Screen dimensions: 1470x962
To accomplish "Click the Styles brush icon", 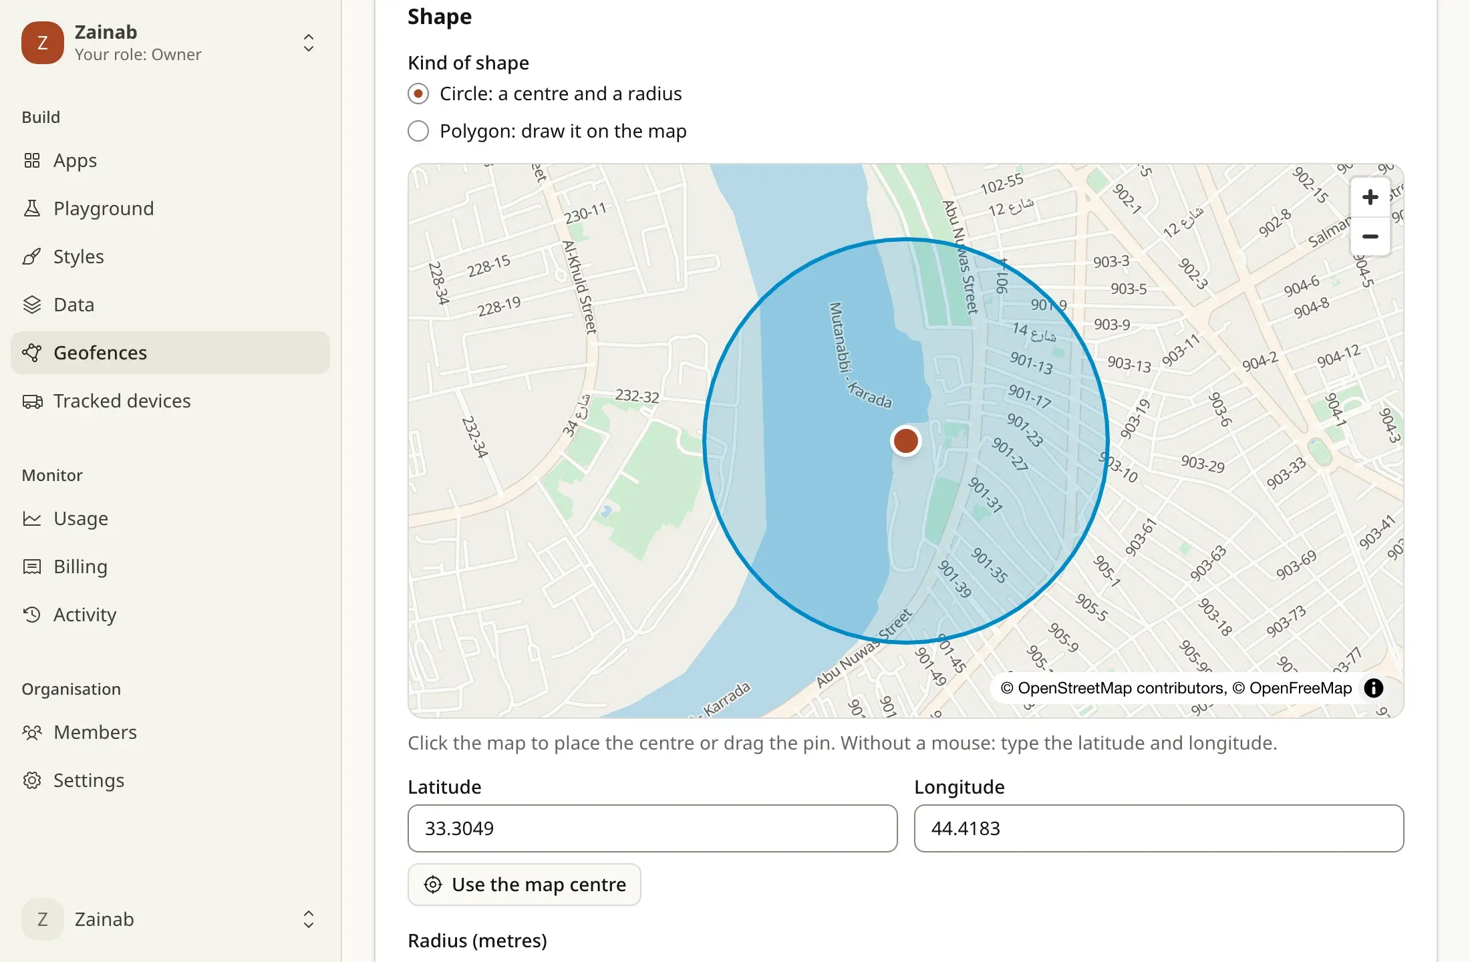I will point(32,257).
